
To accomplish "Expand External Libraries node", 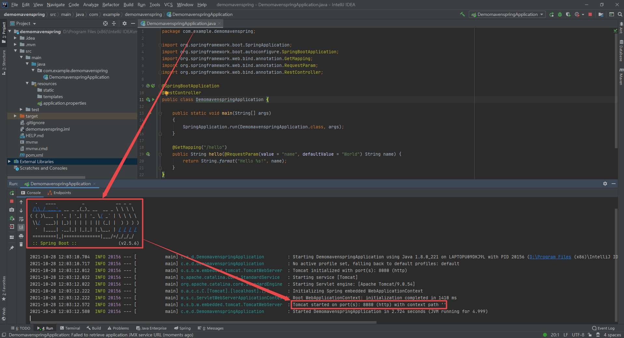I will 9,162.
